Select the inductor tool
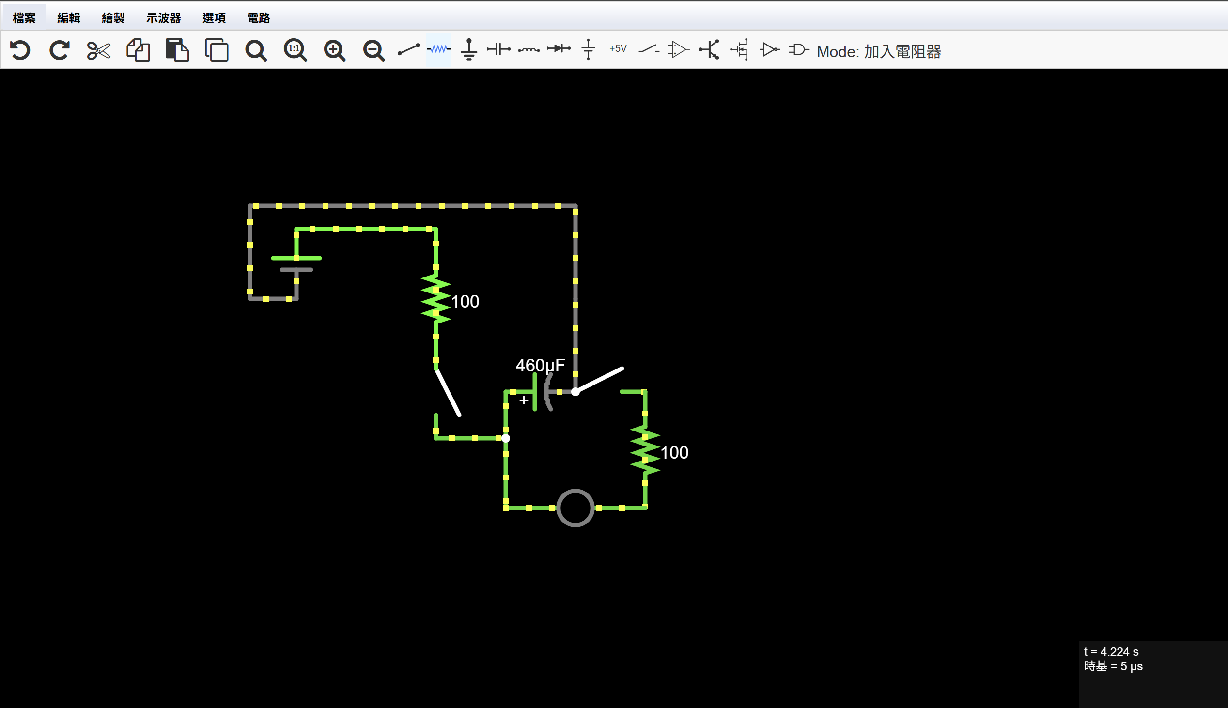Viewport: 1228px width, 708px height. coord(529,49)
